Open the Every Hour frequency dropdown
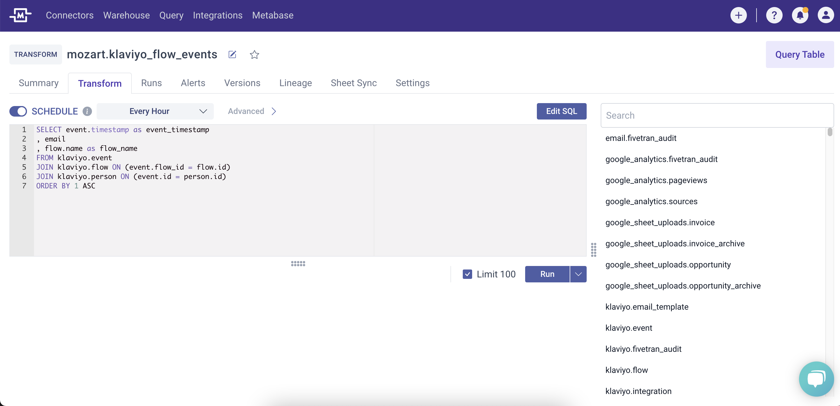 155,112
